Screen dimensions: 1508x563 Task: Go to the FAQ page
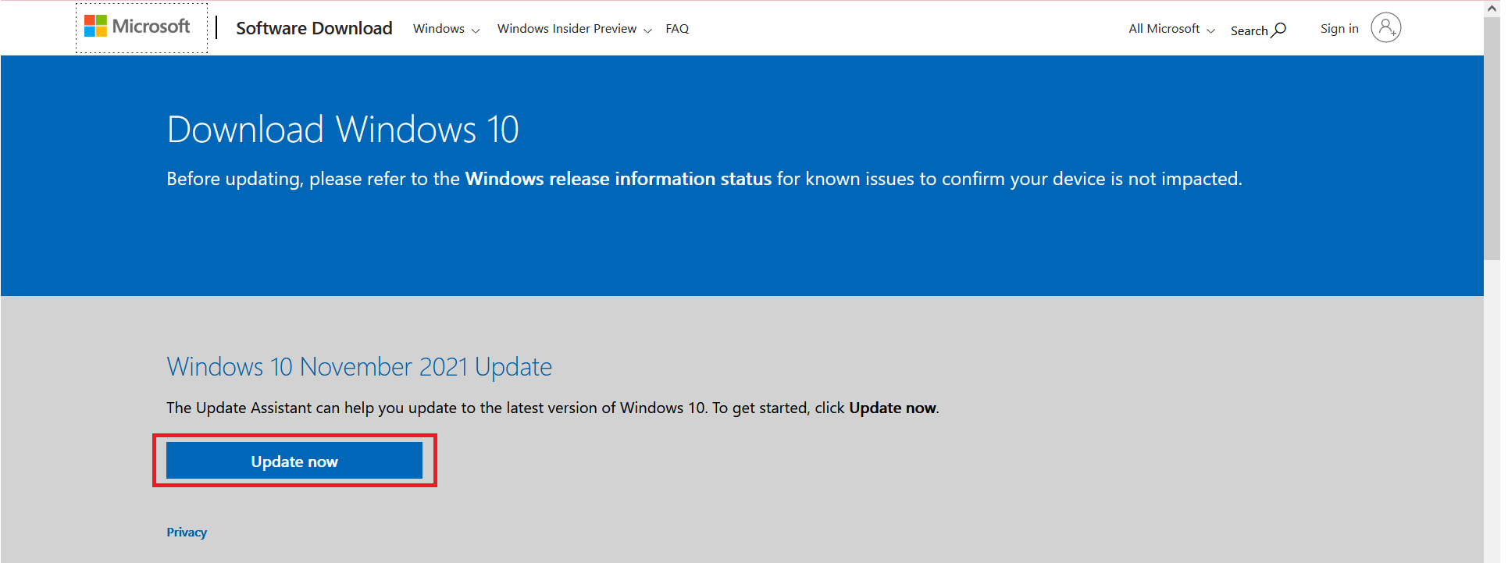tap(677, 29)
